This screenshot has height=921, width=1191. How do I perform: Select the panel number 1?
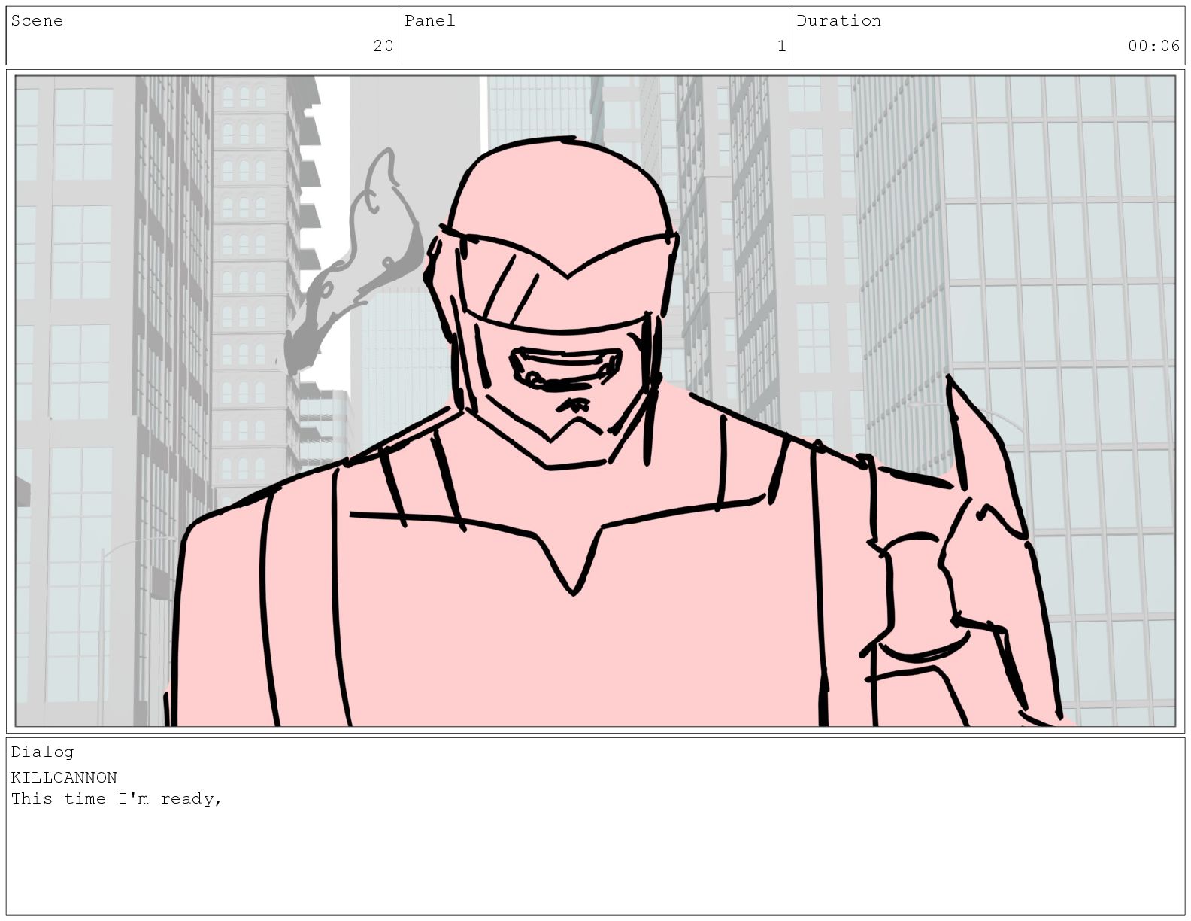pos(781,46)
